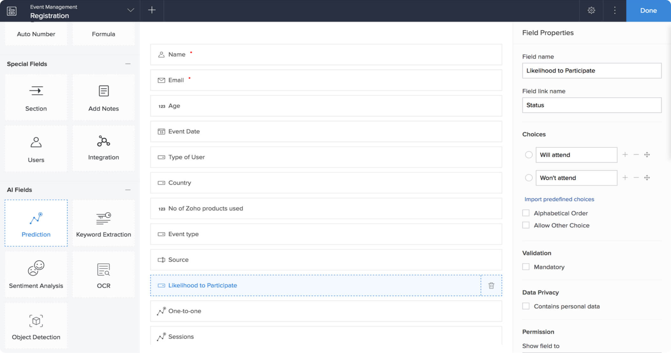Select the Prediction AI field

[x=36, y=223]
